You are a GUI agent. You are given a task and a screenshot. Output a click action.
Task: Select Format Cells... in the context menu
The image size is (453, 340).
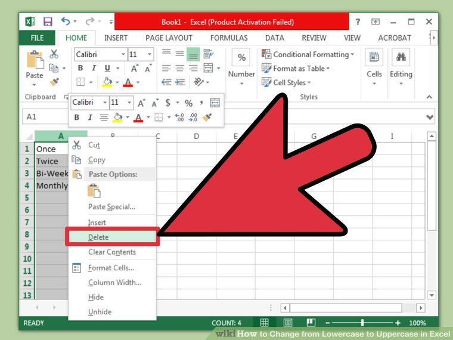click(x=113, y=268)
